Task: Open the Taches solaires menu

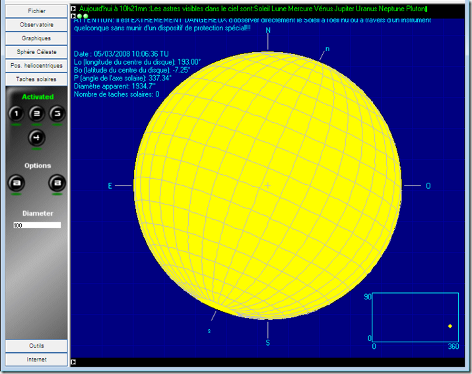Action: pos(36,79)
